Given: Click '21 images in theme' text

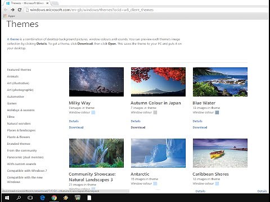Looking at the screenshot, I should [83, 185].
